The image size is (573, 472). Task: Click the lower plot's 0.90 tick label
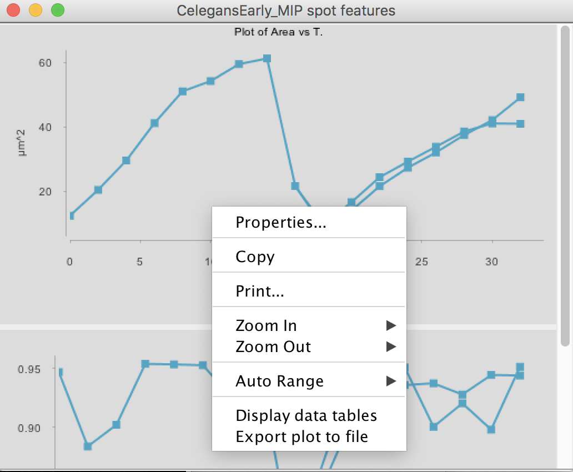point(29,428)
